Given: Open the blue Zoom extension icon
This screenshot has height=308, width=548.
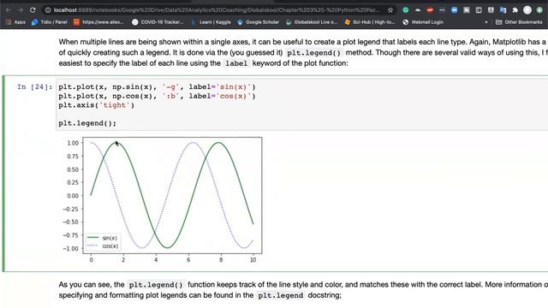Looking at the screenshot, I should click(x=454, y=10).
